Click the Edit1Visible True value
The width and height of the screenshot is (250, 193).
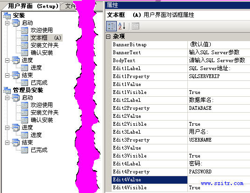coord(194,93)
